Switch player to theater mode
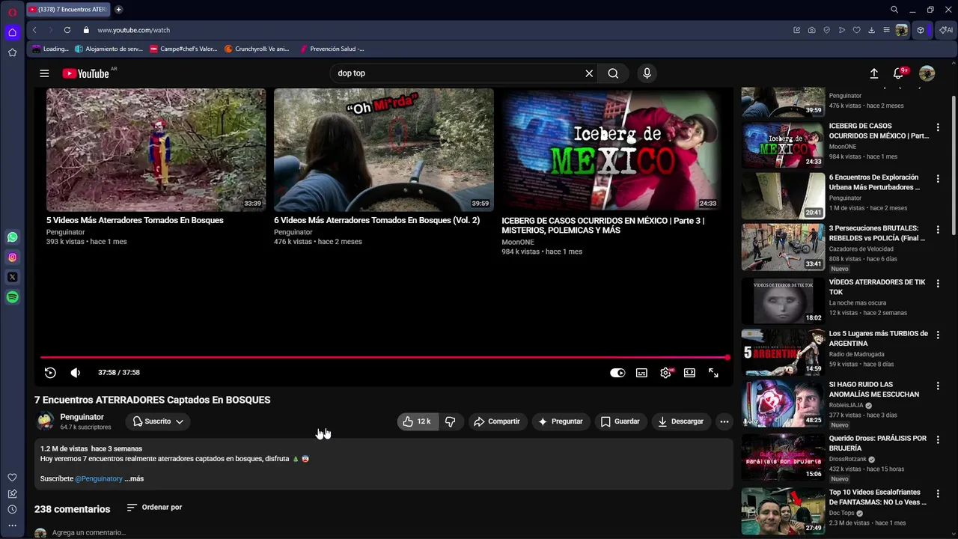 tap(689, 373)
